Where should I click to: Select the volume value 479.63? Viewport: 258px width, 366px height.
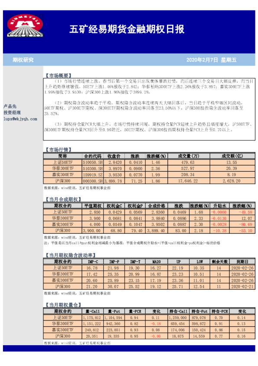[188, 163]
